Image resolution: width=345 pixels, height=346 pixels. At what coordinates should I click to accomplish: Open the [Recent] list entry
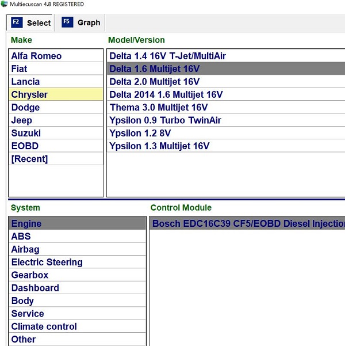(x=56, y=159)
